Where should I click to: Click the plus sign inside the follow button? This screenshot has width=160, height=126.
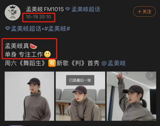(x=139, y=12)
